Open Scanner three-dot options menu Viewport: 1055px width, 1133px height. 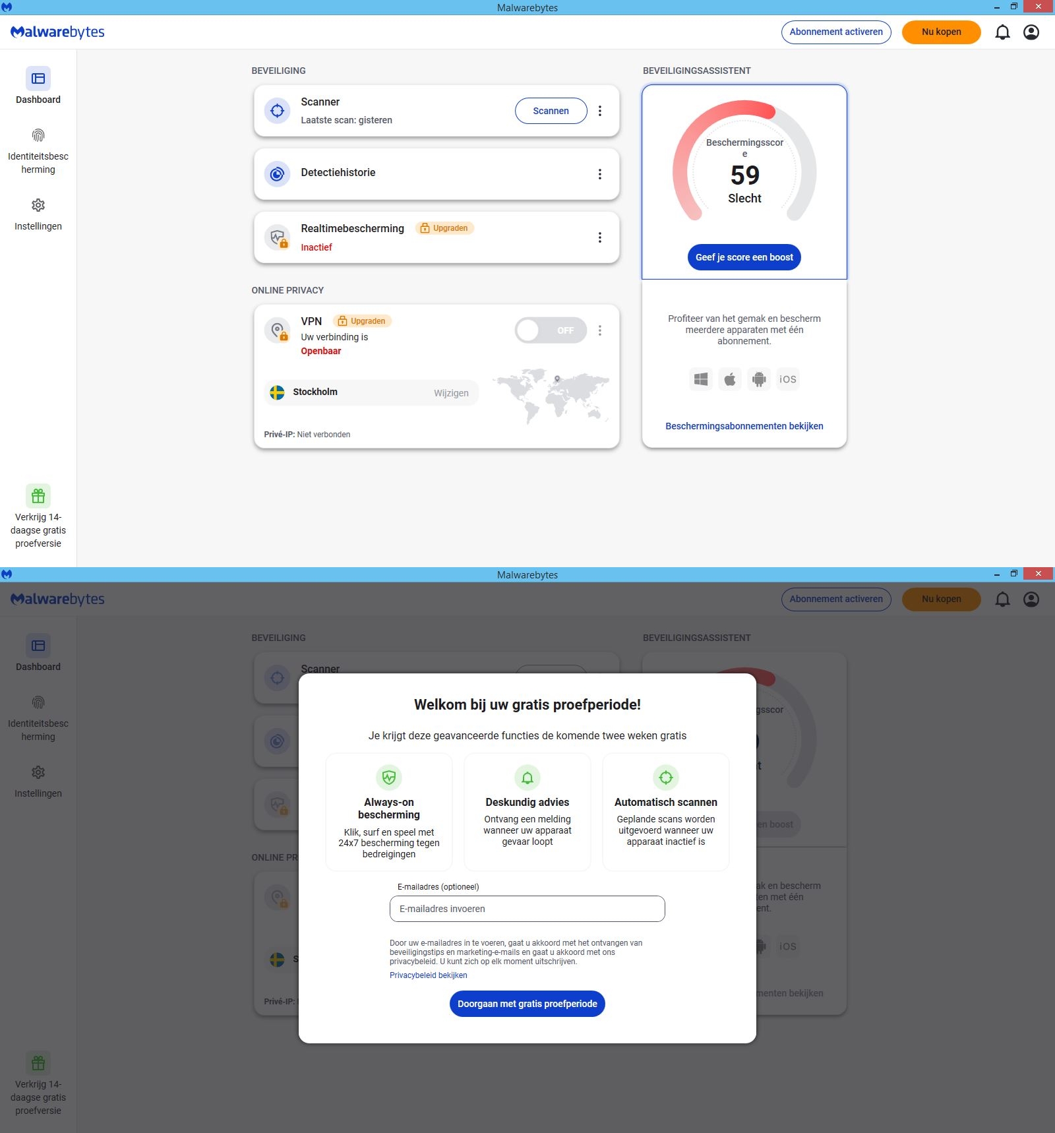tap(600, 111)
